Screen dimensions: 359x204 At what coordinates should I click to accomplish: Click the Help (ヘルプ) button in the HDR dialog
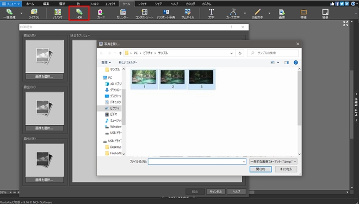coord(236,191)
